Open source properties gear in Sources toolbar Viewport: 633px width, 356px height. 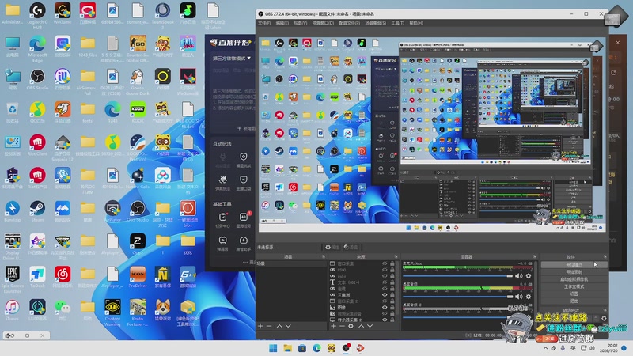pyautogui.click(x=351, y=326)
